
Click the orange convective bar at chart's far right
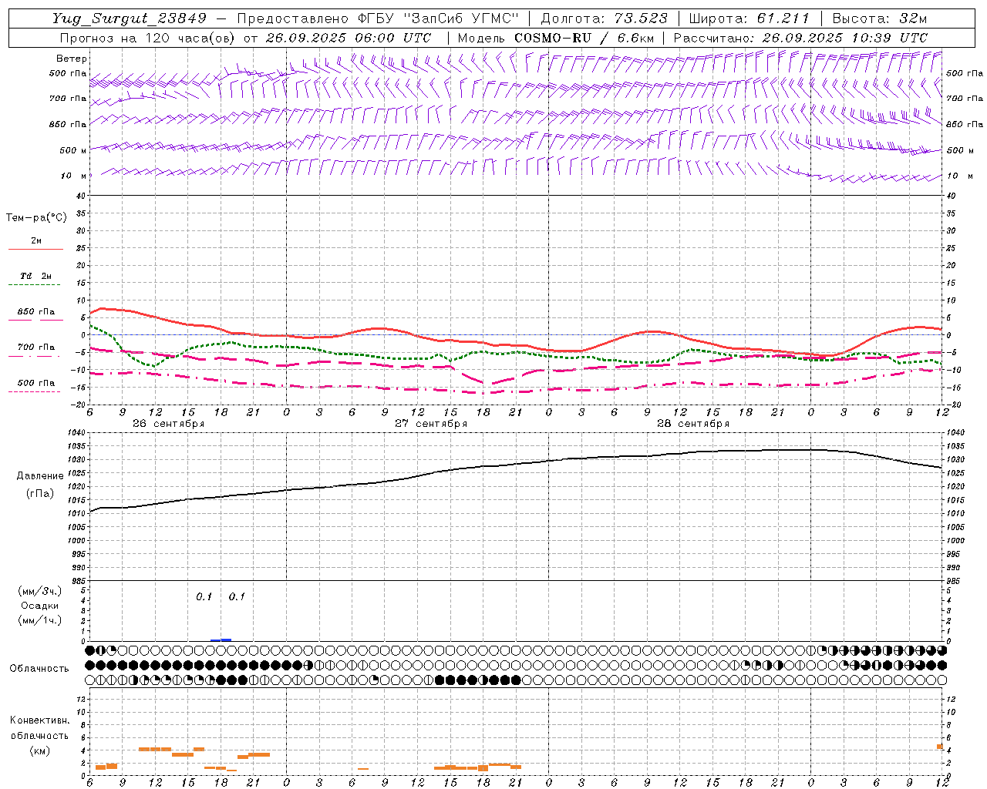pyautogui.click(x=940, y=747)
